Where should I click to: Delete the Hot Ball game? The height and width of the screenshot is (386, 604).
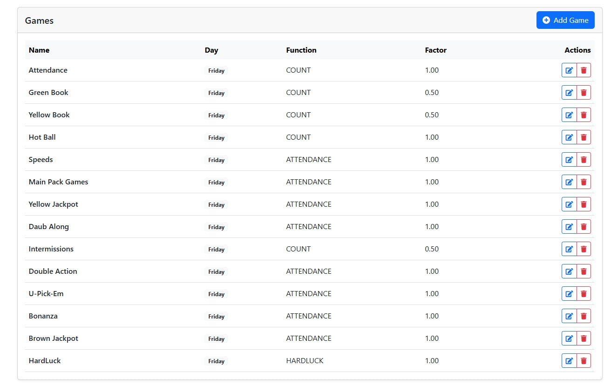click(x=584, y=137)
